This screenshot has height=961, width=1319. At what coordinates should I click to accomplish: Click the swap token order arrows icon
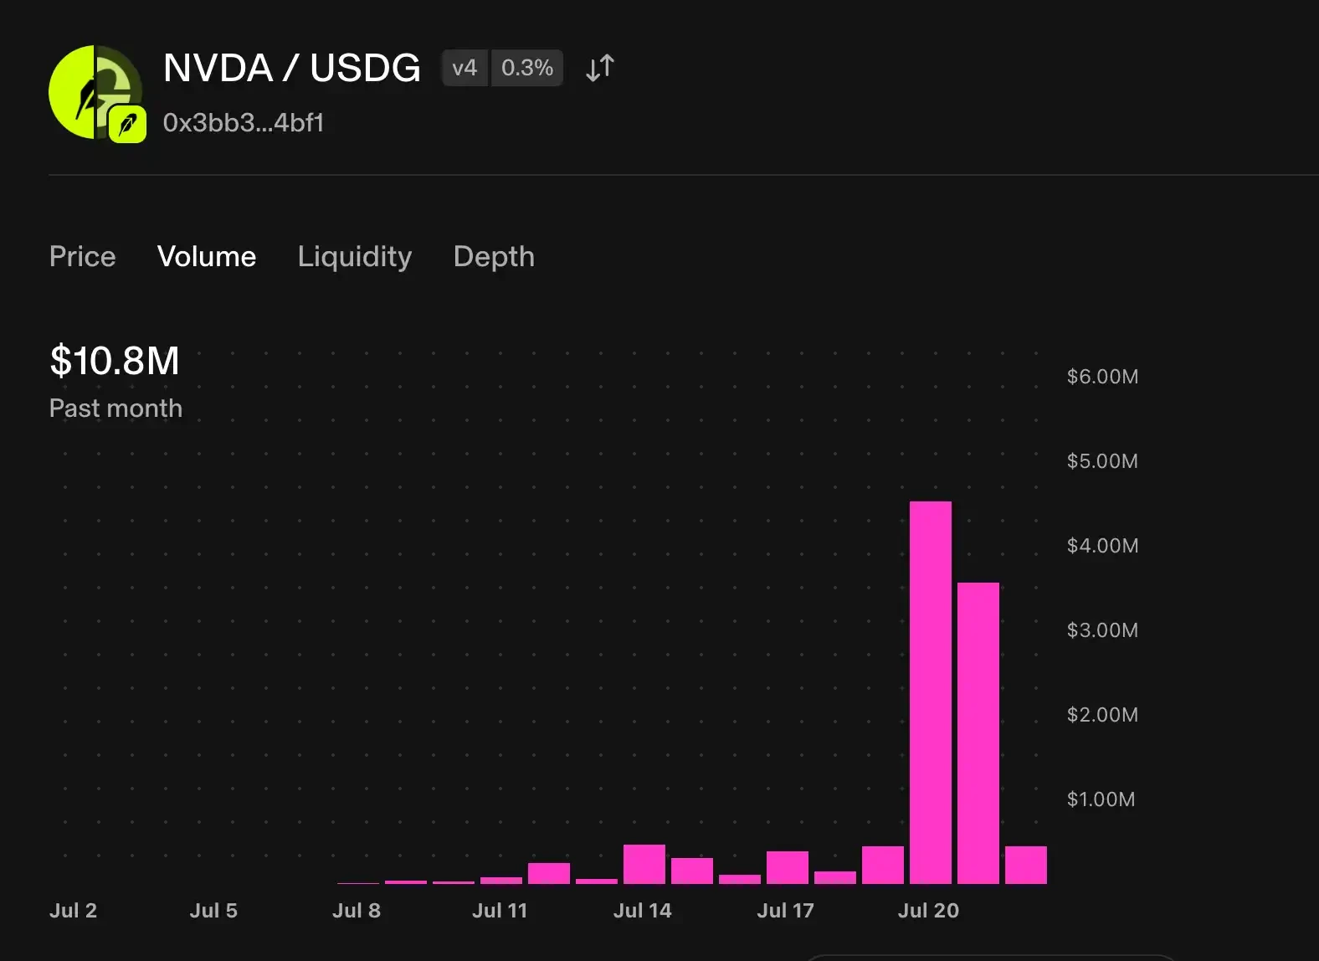[600, 68]
